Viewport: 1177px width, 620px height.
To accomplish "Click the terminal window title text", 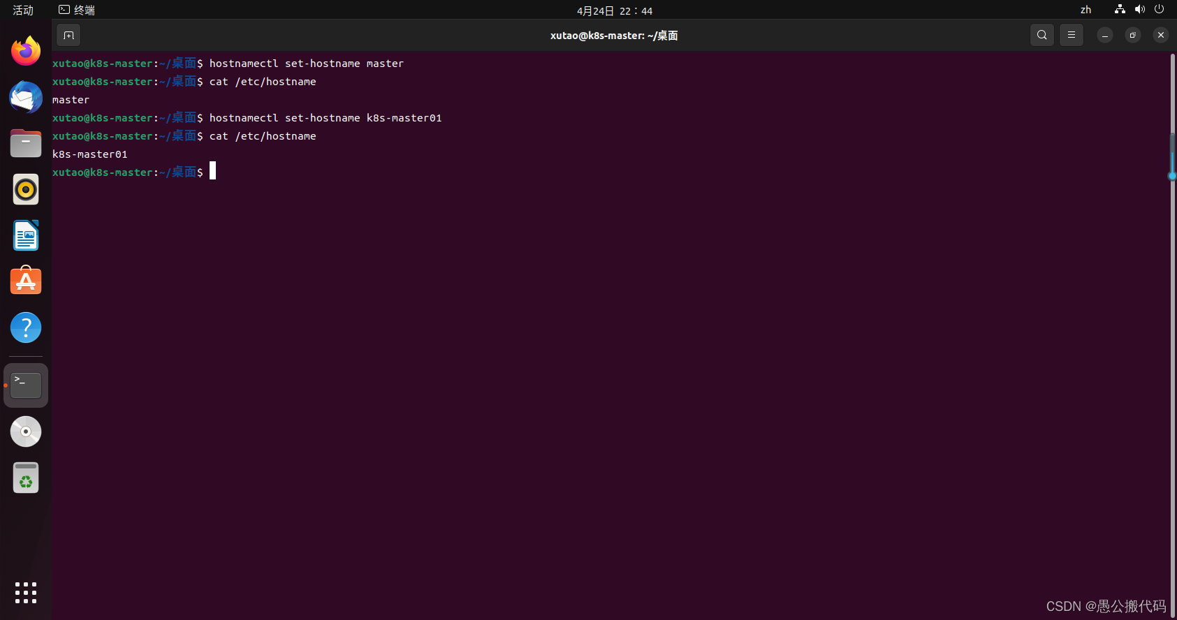I will click(614, 36).
